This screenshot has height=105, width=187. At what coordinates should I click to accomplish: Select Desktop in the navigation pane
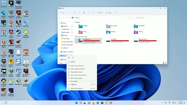(65, 26)
